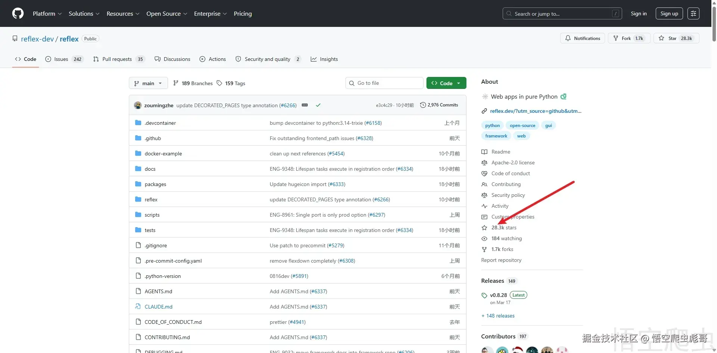Open the CONTRIBUTING.md file
Screen dimensions: 717x353
click(x=167, y=337)
